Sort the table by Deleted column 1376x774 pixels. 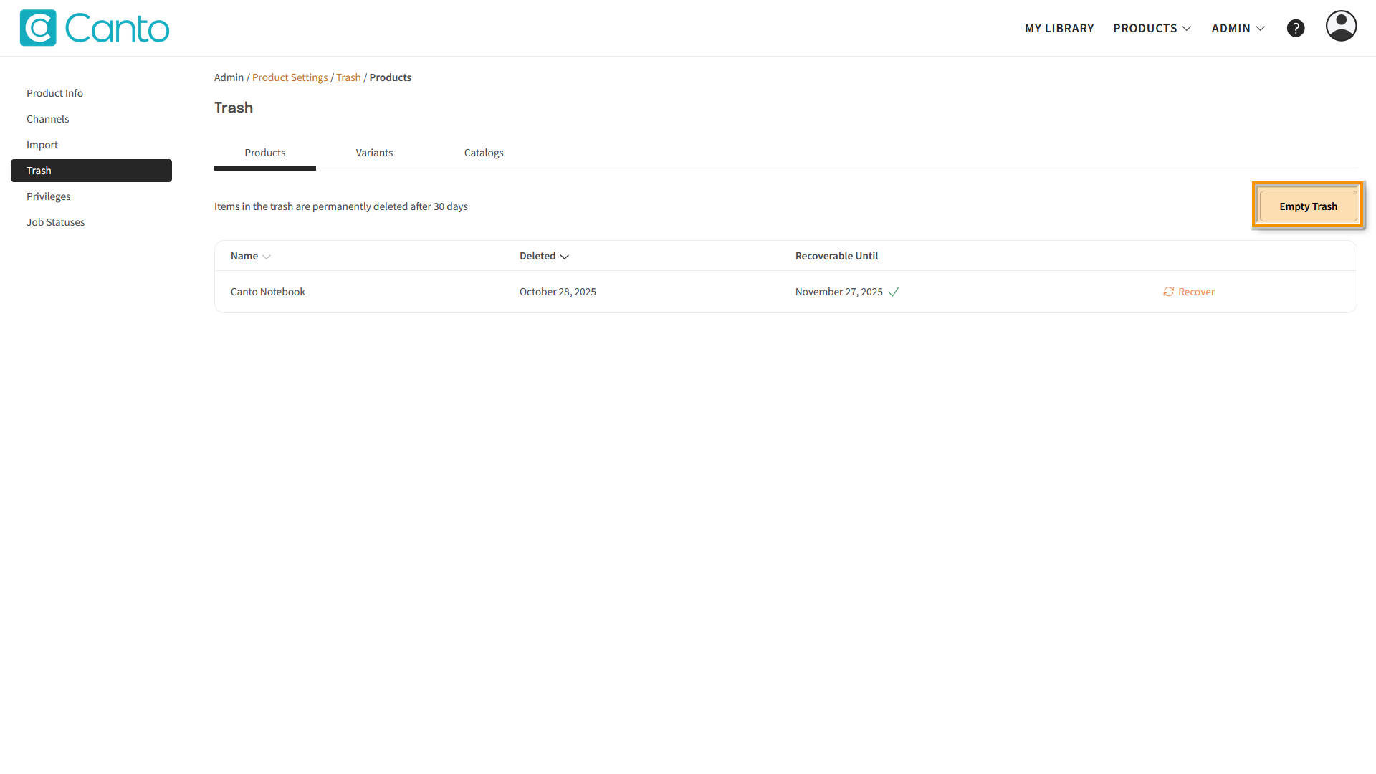coord(544,256)
